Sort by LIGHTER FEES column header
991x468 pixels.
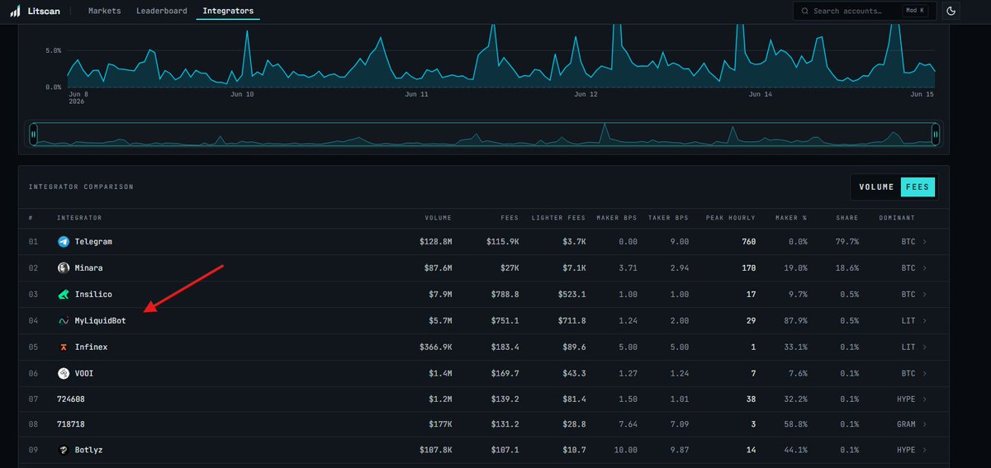pyautogui.click(x=559, y=218)
